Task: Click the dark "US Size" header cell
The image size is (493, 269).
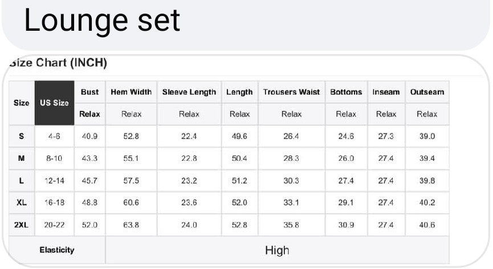Action: point(54,103)
